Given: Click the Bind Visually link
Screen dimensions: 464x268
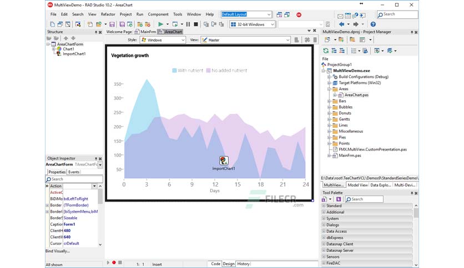Looking at the screenshot, I should coord(58,251).
